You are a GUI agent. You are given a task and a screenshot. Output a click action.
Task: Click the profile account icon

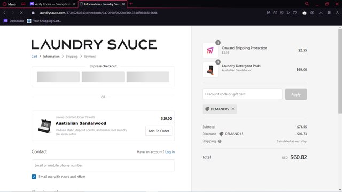337,13
